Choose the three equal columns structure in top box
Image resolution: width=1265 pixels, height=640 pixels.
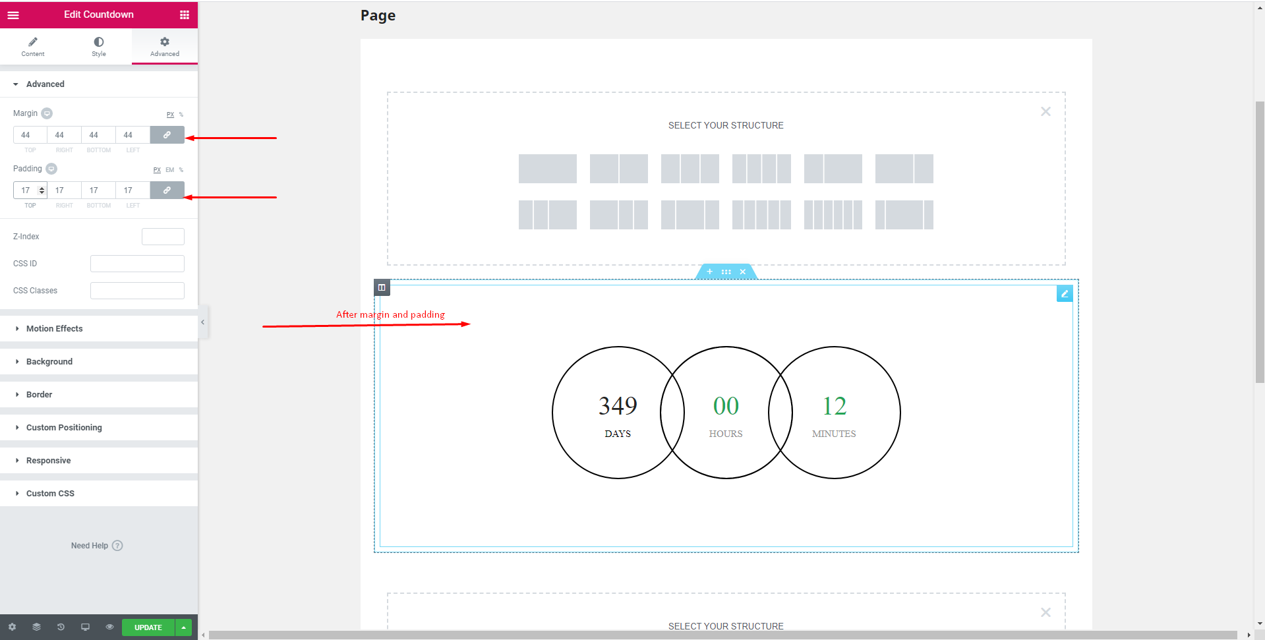point(690,169)
